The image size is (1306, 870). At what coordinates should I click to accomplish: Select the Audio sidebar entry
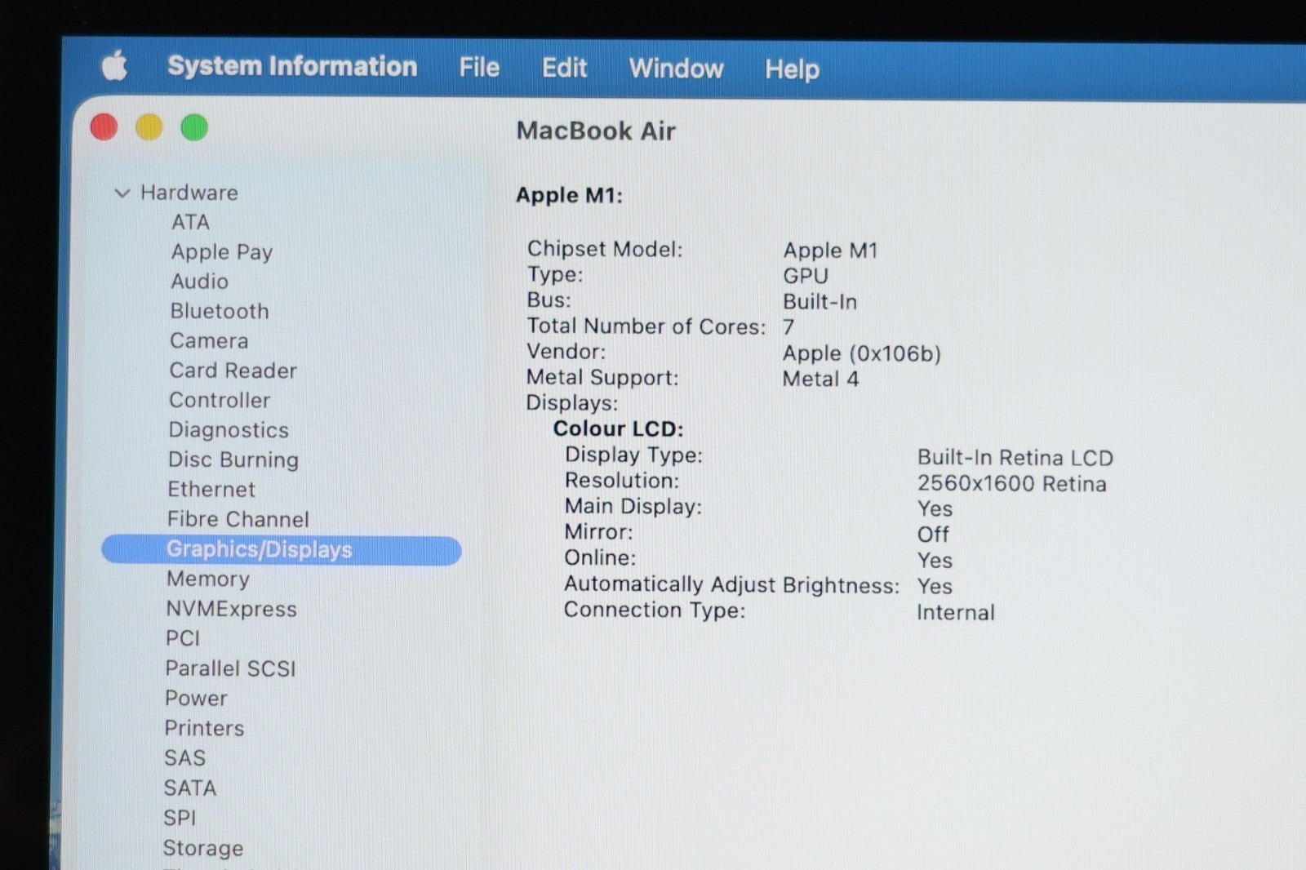(199, 282)
